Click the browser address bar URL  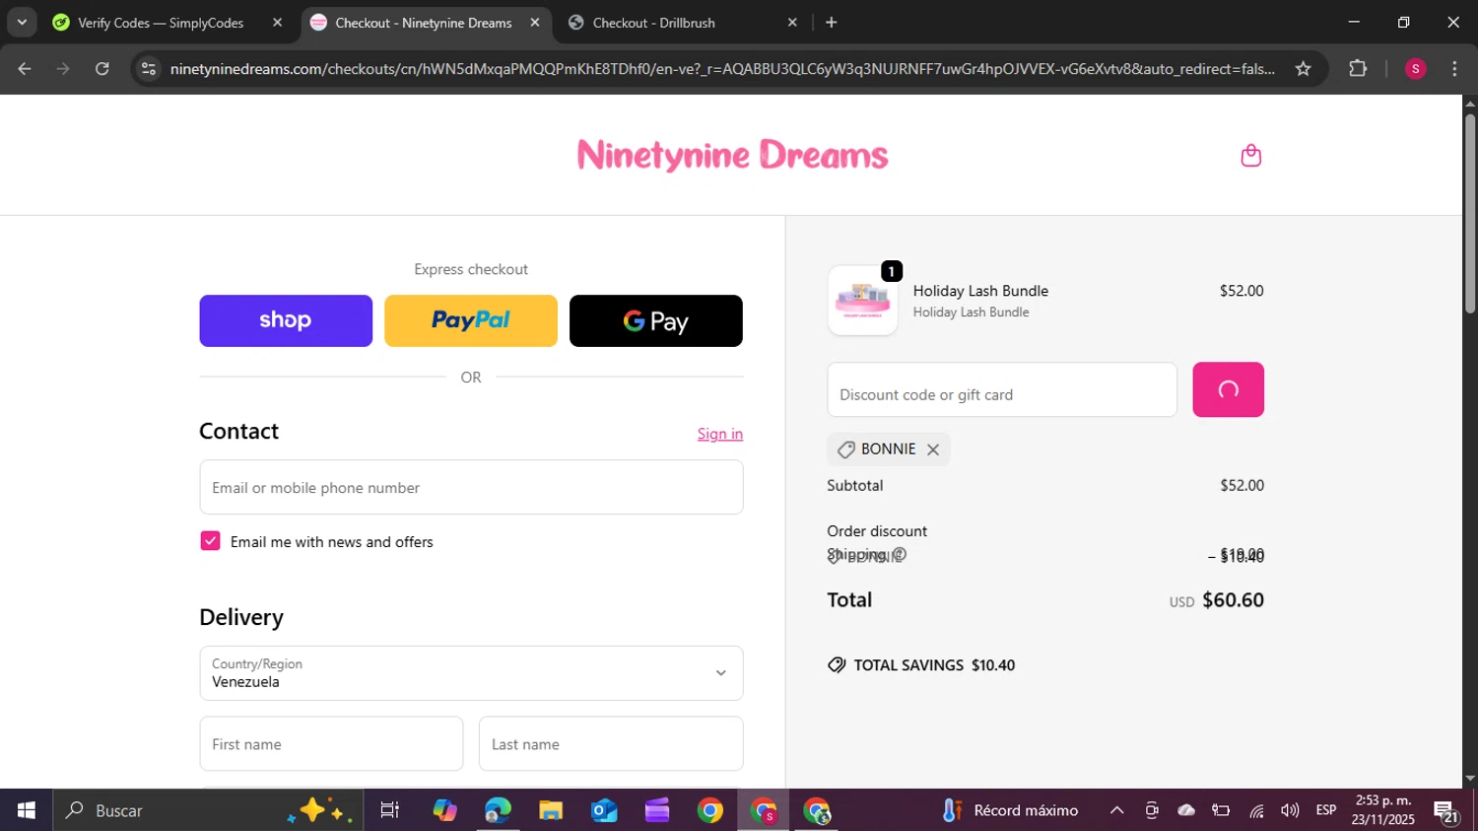[x=722, y=69]
